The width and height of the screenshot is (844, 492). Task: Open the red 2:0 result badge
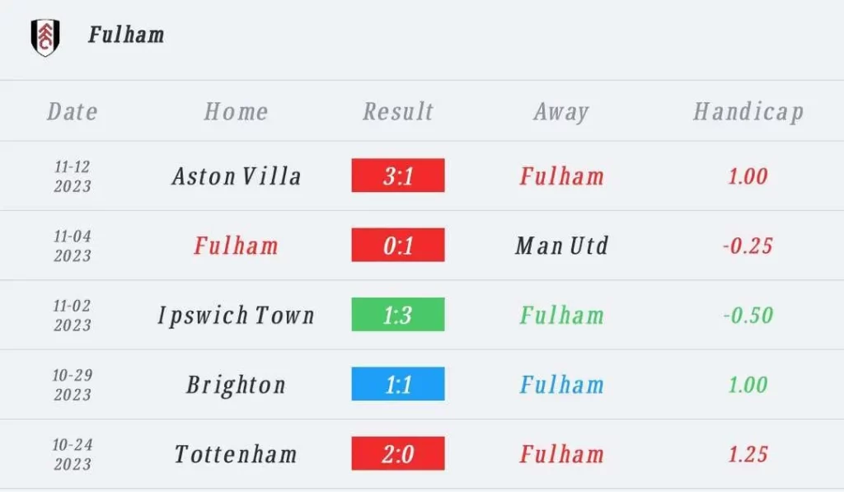[398, 453]
